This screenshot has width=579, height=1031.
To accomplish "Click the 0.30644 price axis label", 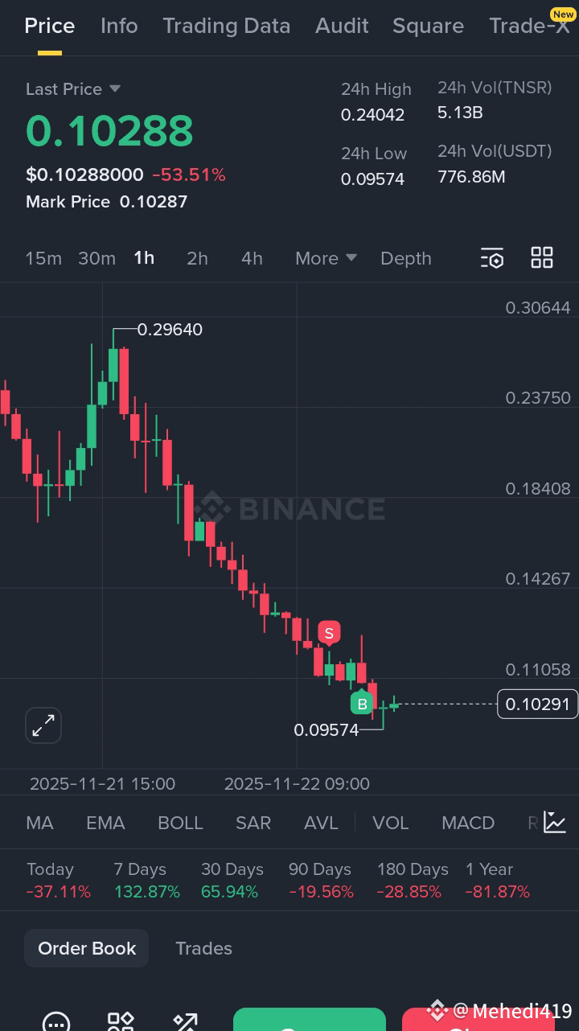I will (x=538, y=308).
